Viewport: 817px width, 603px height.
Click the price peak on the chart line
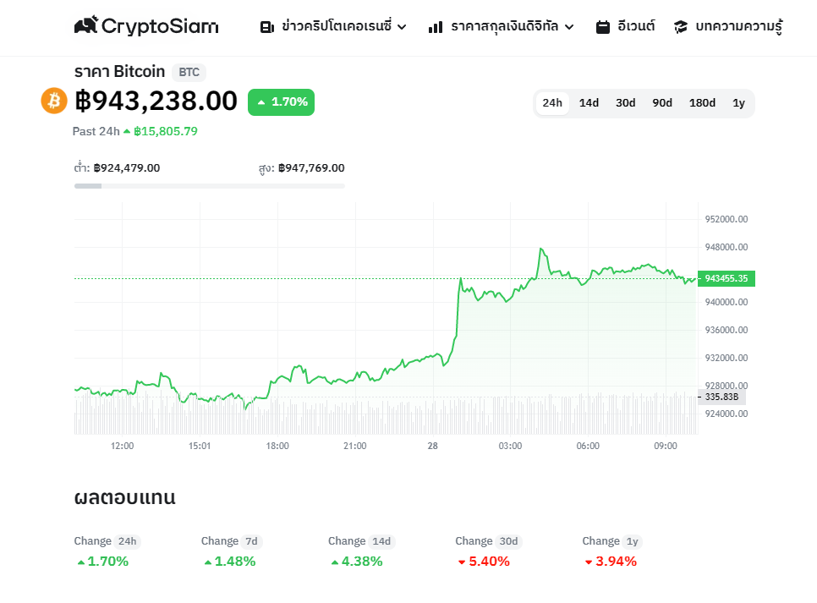tap(541, 249)
